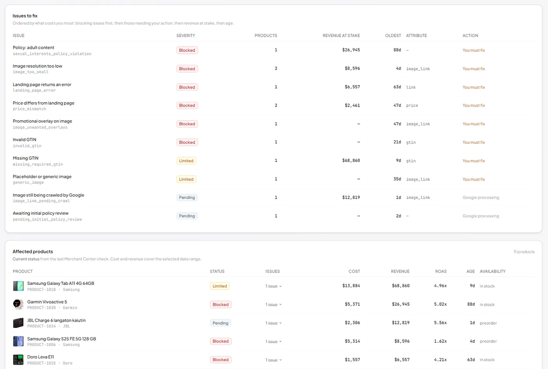Click You must fix for Invalid GTIN
This screenshot has width=548, height=369.
pos(474,142)
